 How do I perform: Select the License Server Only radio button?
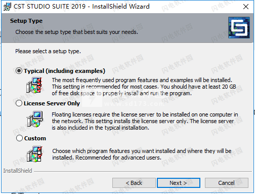[x=19, y=103]
